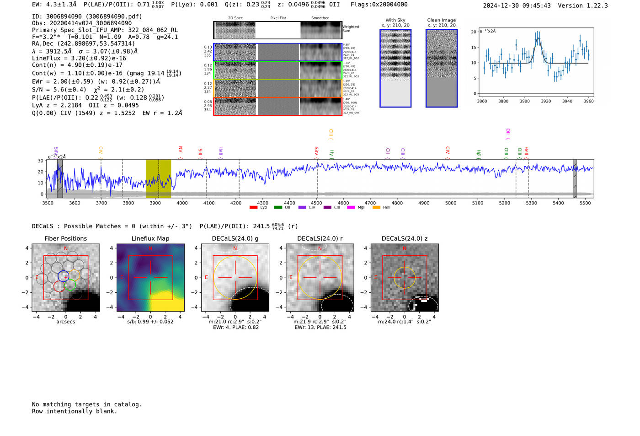
Task: Click the 'LineFlux = 3.20(±0.92)e-16' line
Action: point(79,58)
